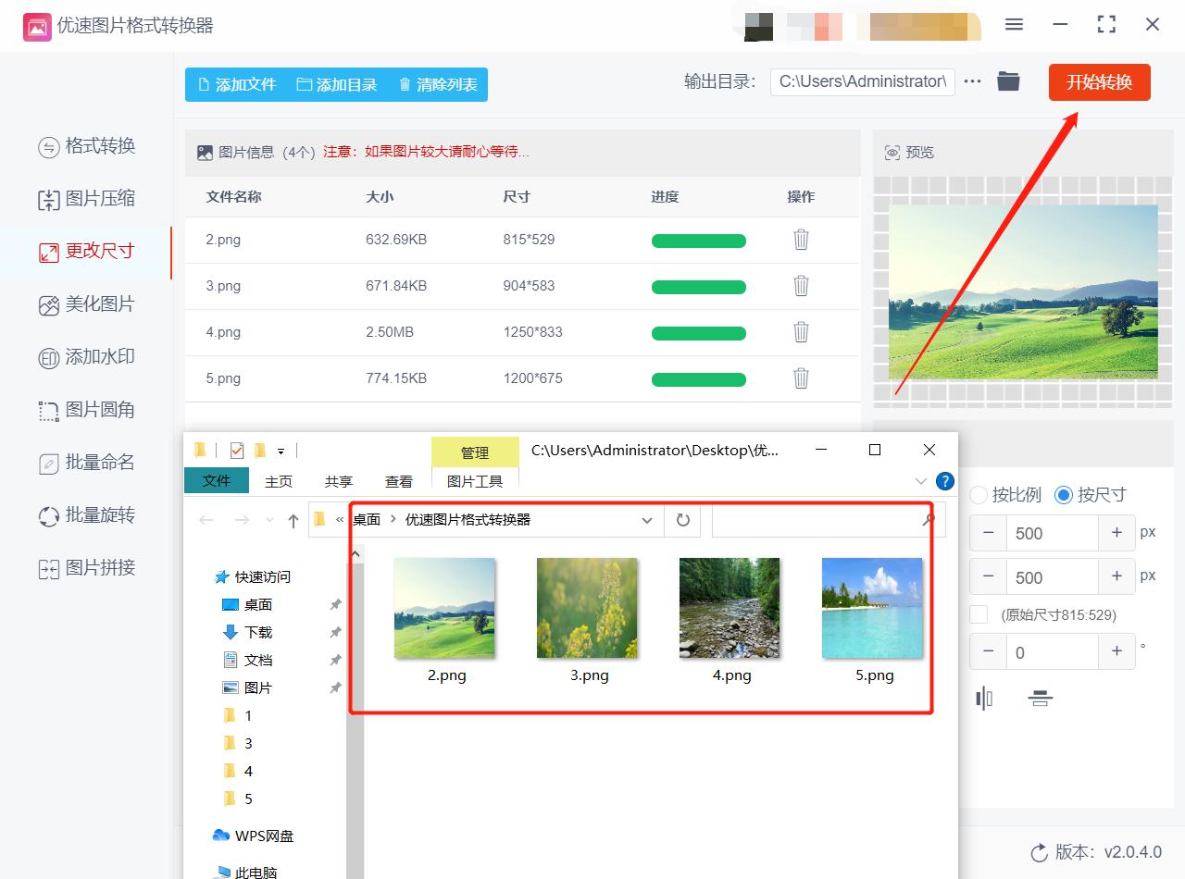Click the horizontal flip icon below rotation field

(984, 699)
